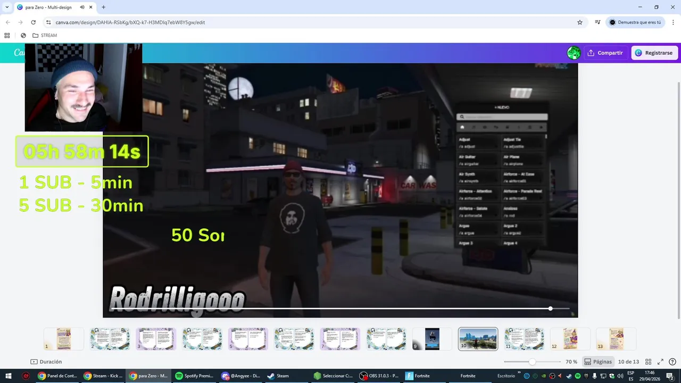Screen dimensions: 681x383
Task: Select page 3 thumbnail
Action: click(x=156, y=339)
